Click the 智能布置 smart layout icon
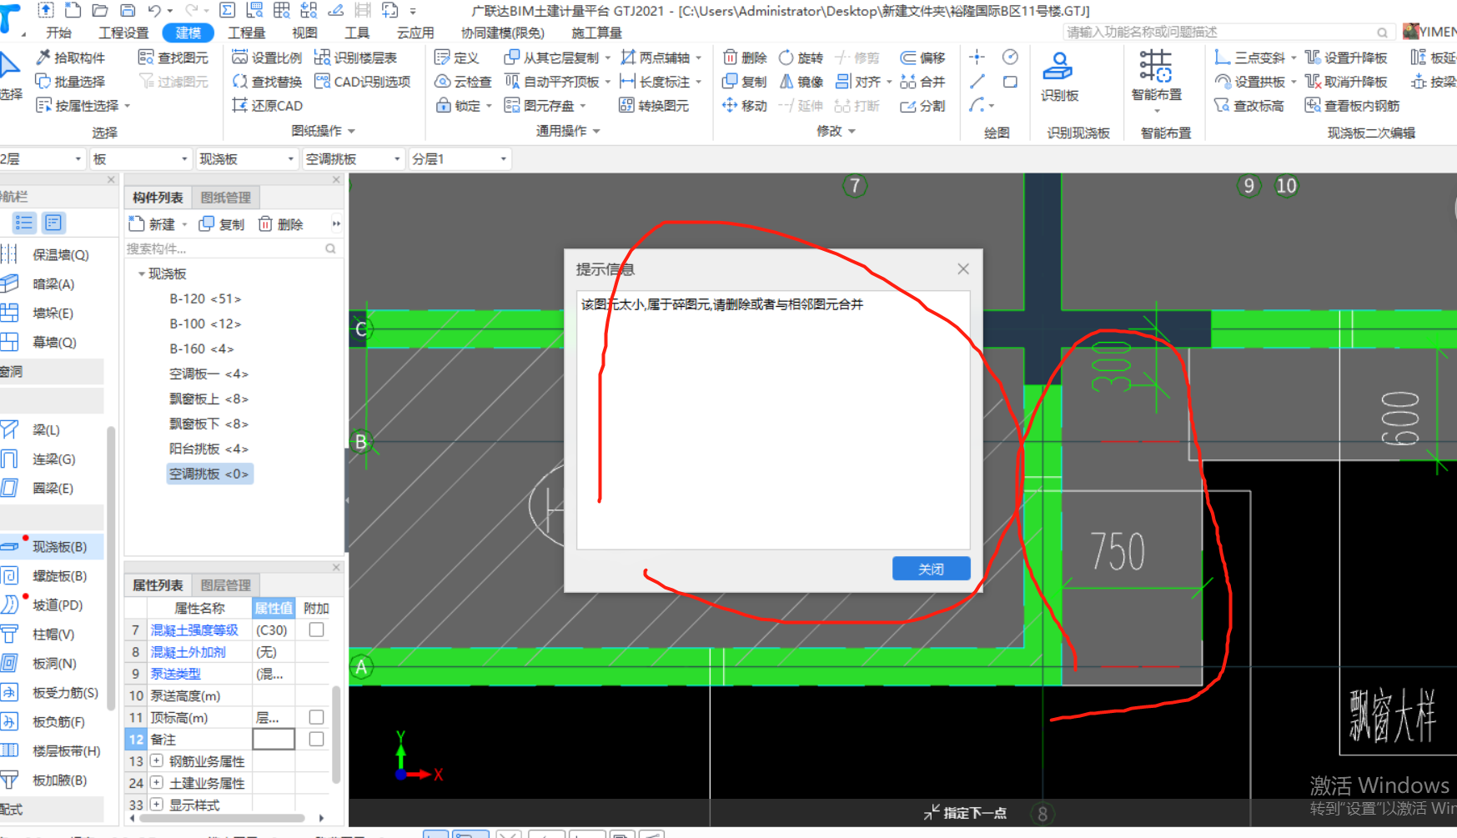The width and height of the screenshot is (1457, 838). point(1156,75)
